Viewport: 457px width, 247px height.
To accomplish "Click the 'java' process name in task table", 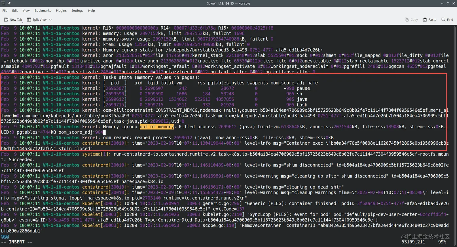I will pyautogui.click(x=302, y=99).
